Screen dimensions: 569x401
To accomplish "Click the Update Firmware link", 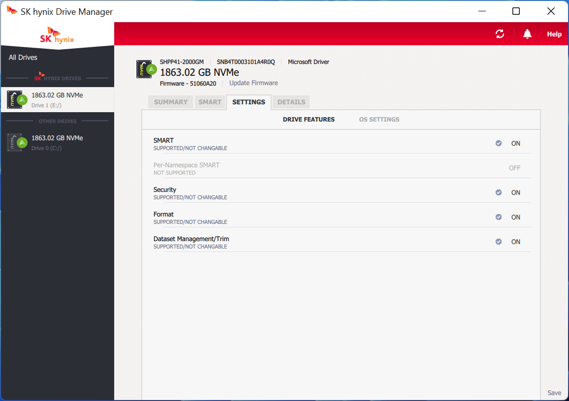I will 253,83.
